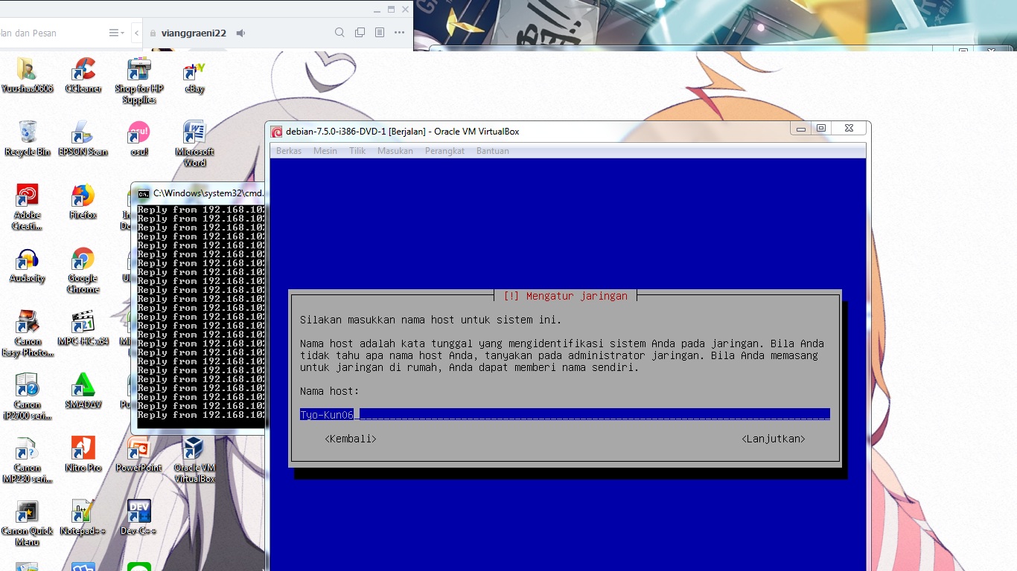Open the PowerPoint desktop shortcut

coord(138,455)
